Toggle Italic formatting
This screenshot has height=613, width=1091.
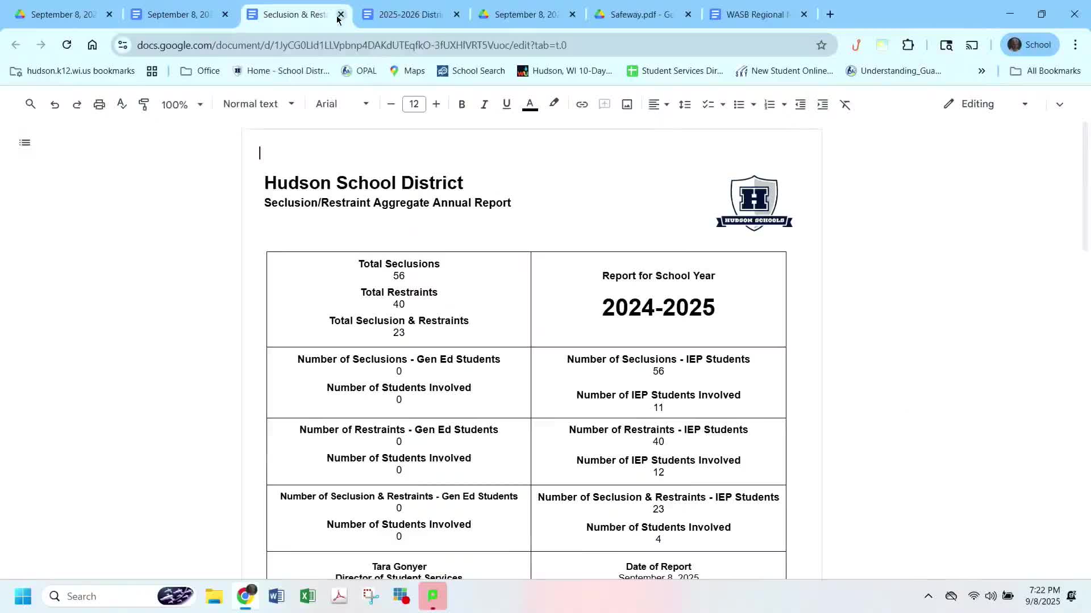pos(484,104)
